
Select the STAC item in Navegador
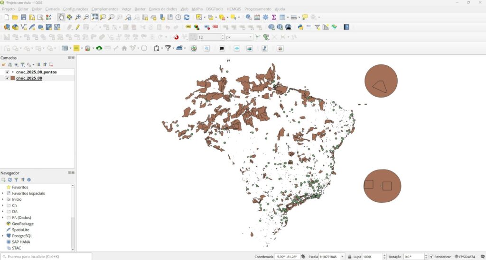coord(17,248)
